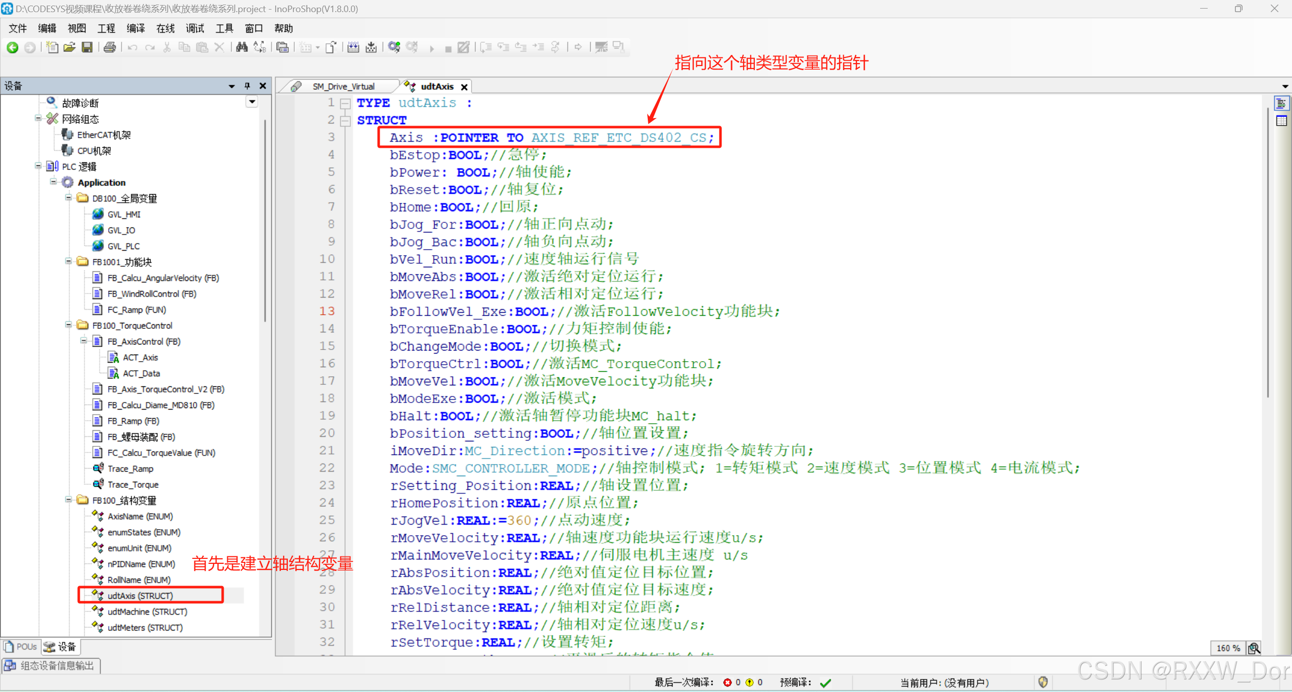
Task: Switch to tabular editor view icon
Action: pyautogui.click(x=1281, y=121)
